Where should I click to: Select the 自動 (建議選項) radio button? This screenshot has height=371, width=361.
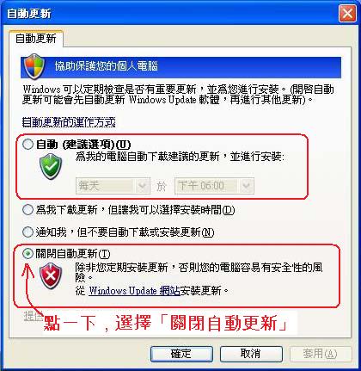click(x=28, y=145)
